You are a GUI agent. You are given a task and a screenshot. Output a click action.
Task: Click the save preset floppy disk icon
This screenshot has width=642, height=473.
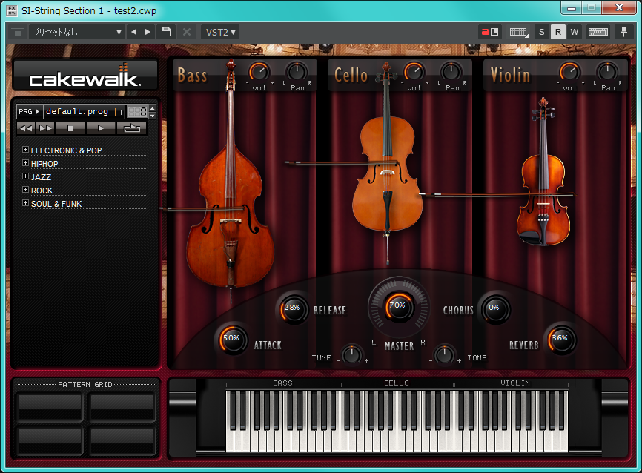166,32
